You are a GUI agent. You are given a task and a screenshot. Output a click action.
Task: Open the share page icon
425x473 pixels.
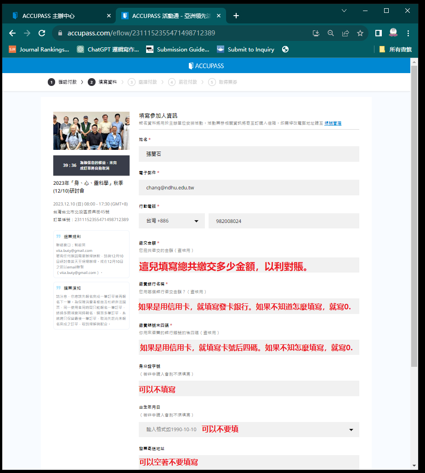[x=346, y=33]
